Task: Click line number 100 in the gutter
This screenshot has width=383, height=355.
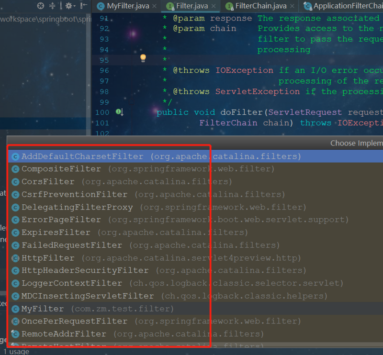Action: click(102, 112)
